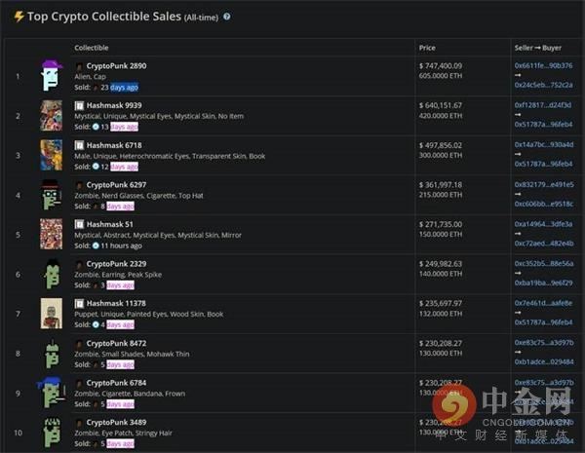Click the punk marketplace icon in CryptoPunk 6297 Sold line

[96, 207]
